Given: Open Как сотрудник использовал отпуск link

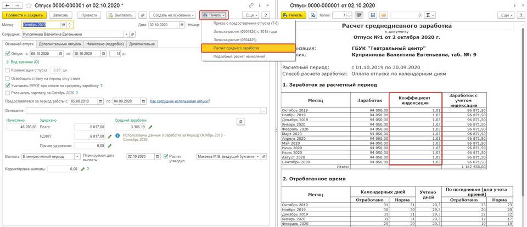Looking at the screenshot, I should pos(180,101).
